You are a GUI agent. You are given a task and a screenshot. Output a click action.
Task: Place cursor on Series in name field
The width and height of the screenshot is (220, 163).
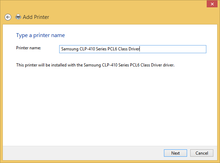coord(101,49)
